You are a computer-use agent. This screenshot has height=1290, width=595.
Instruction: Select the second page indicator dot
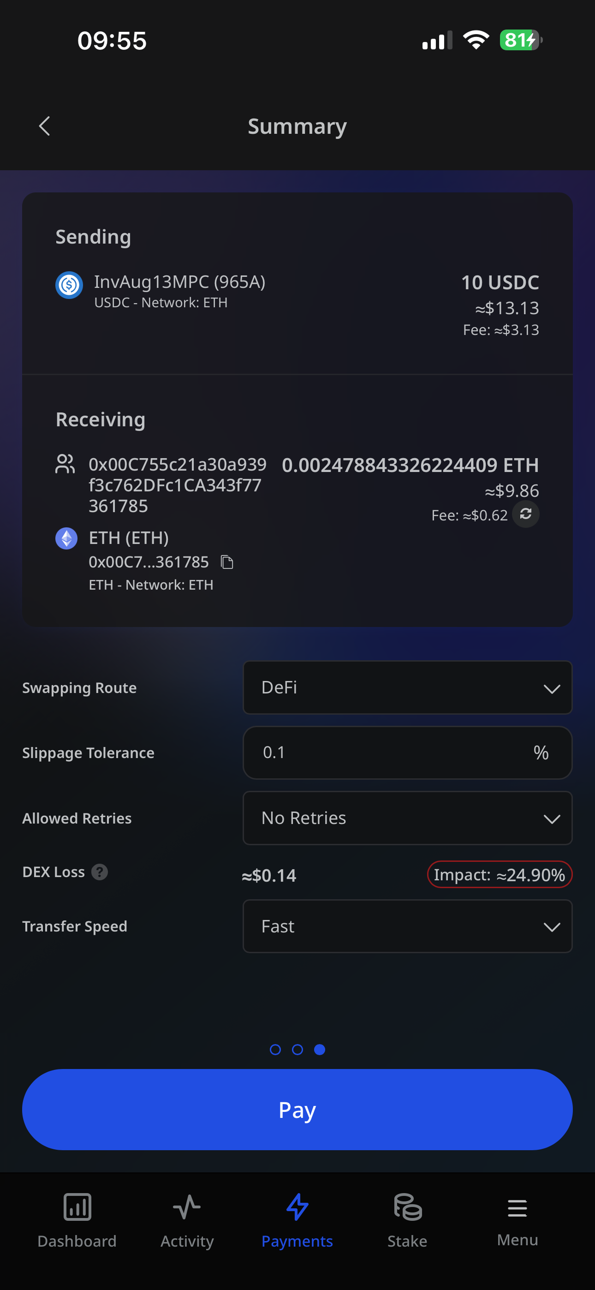[x=297, y=1050]
